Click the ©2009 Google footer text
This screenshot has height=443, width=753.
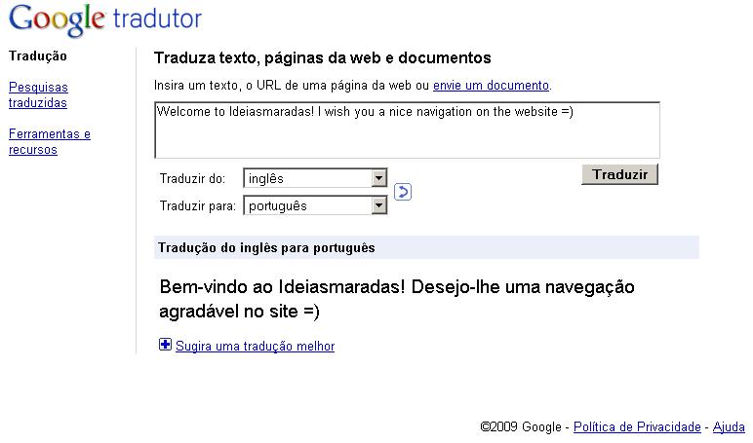click(521, 426)
